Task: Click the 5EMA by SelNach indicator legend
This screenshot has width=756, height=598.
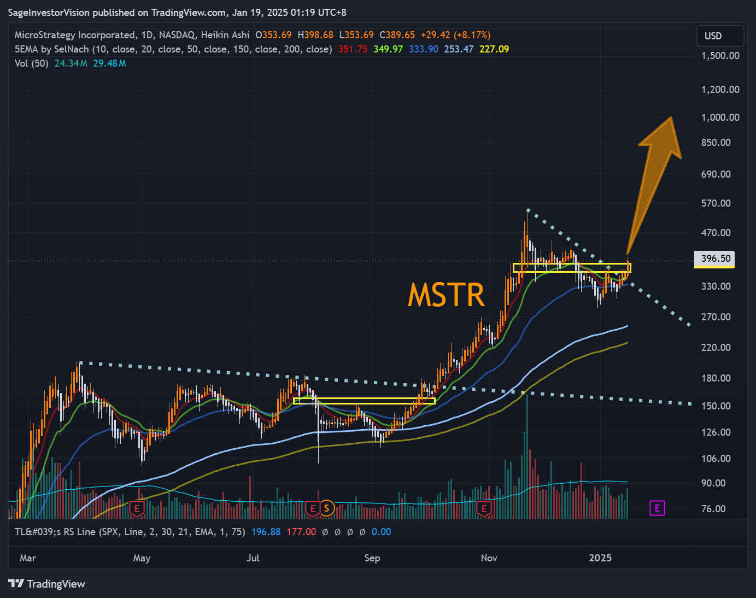Action: tap(173, 49)
